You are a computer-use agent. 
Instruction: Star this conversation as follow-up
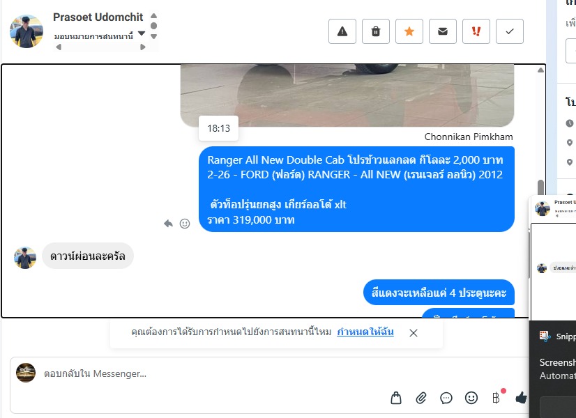pos(409,31)
